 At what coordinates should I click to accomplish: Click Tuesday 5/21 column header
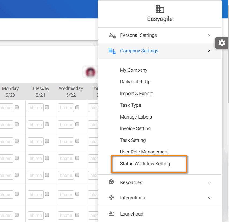(40, 92)
